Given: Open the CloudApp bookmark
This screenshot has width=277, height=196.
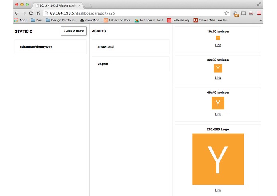Looking at the screenshot, I should pyautogui.click(x=90, y=20).
